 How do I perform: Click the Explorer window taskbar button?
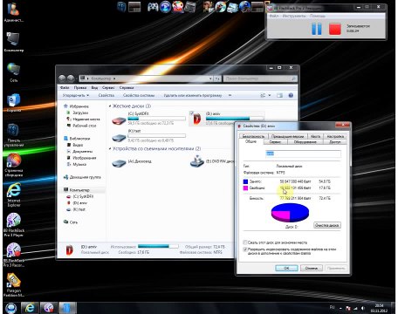click(67, 308)
